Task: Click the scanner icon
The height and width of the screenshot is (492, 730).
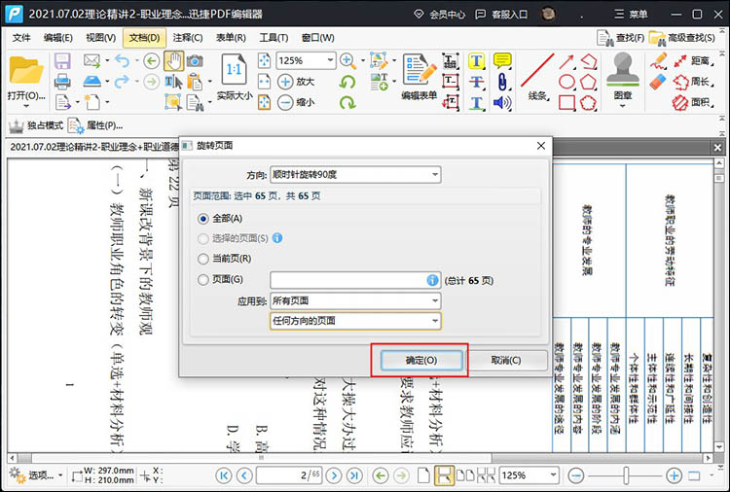Action: click(x=91, y=82)
